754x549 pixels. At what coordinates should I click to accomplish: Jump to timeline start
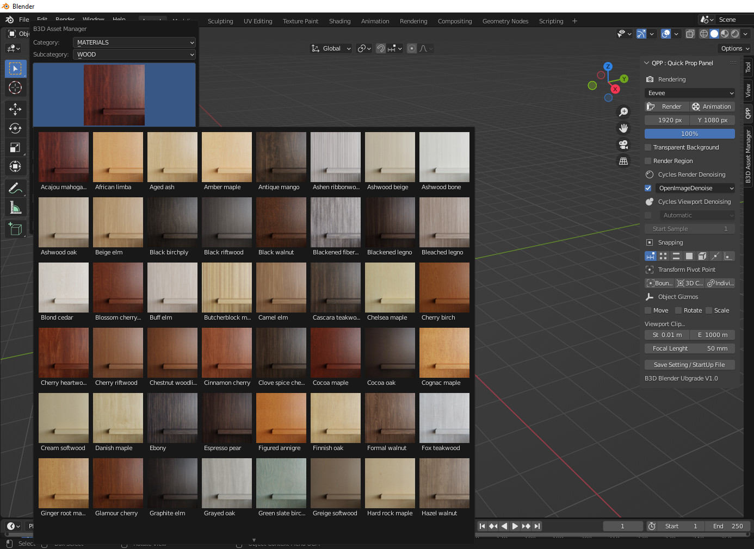tap(482, 526)
